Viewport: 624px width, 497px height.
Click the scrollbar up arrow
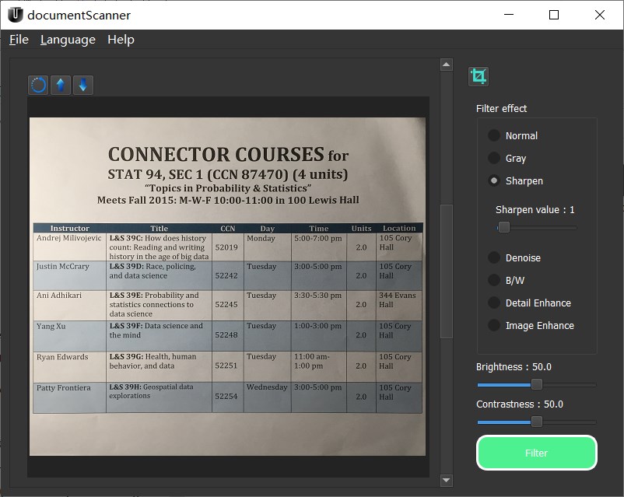coord(447,65)
